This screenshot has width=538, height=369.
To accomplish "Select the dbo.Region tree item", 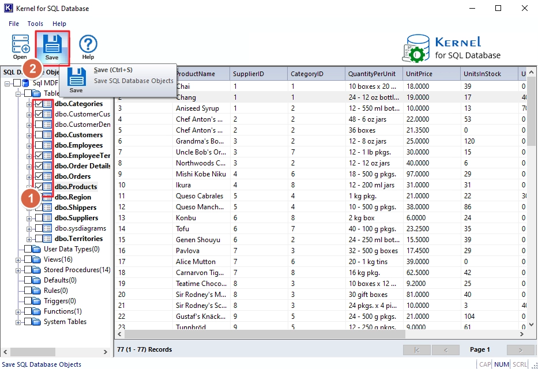I will [73, 197].
